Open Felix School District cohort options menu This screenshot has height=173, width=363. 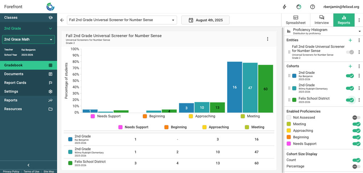[359, 100]
